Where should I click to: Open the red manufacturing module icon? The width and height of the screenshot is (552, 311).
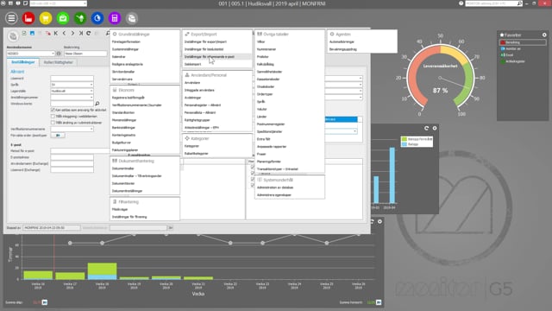click(x=28, y=18)
